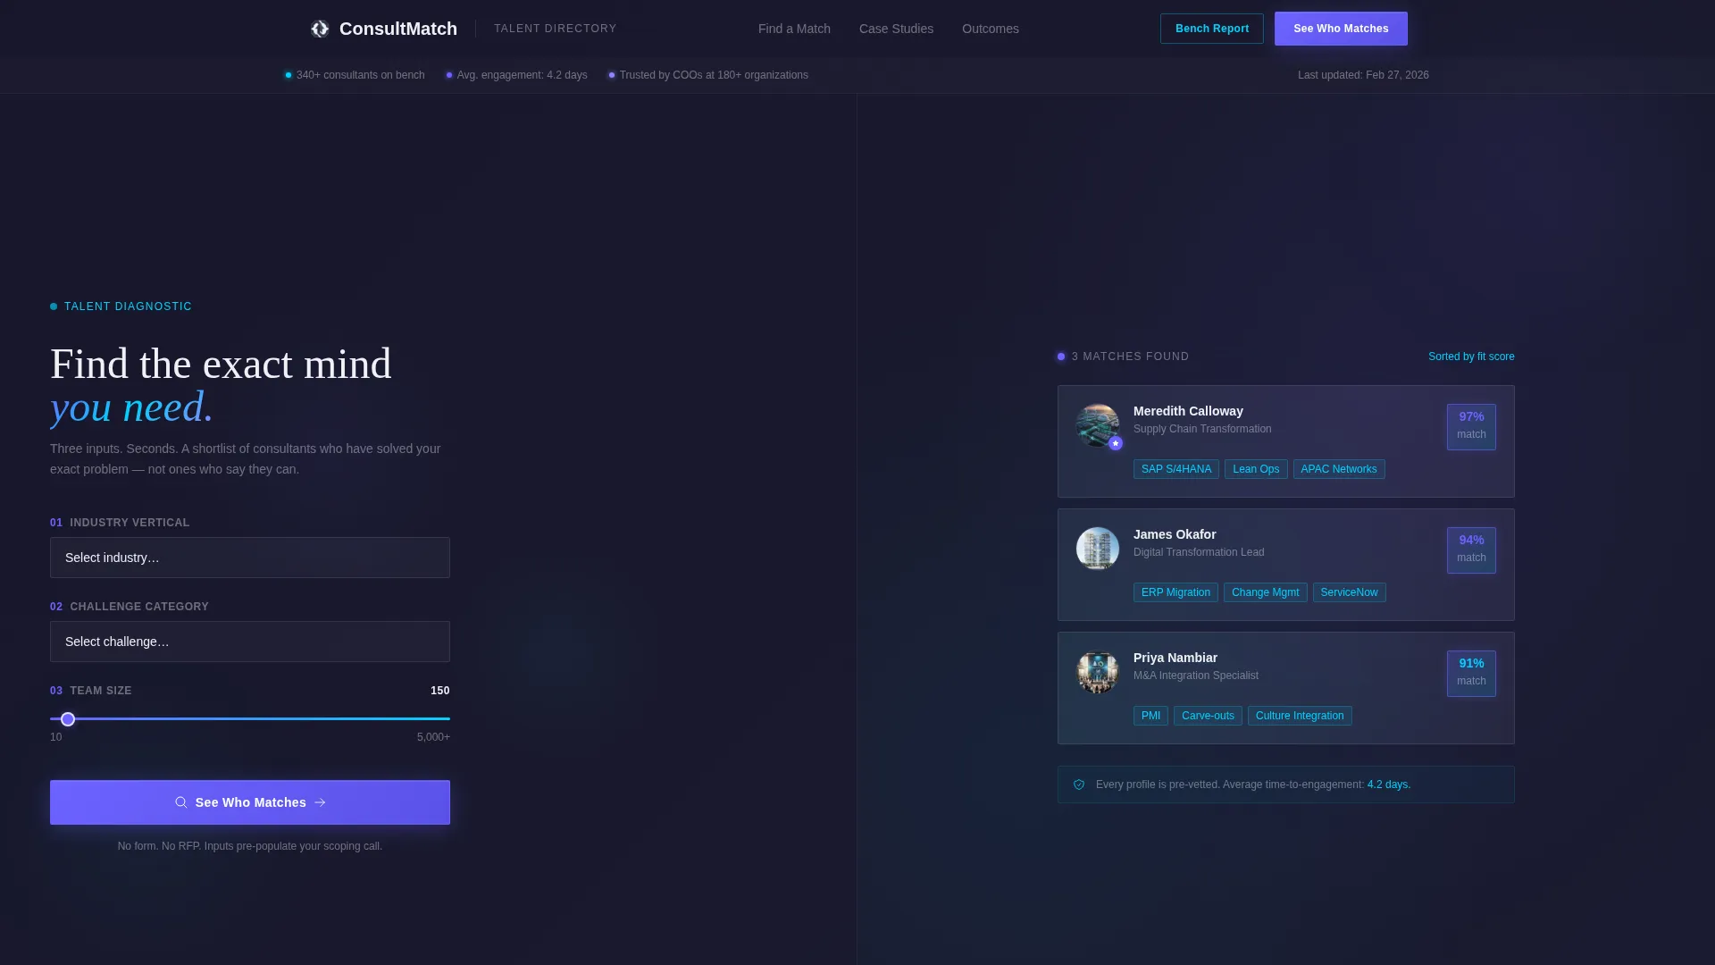Click the '5,000+' slider maximum label
This screenshot has width=1715, height=965.
[433, 737]
